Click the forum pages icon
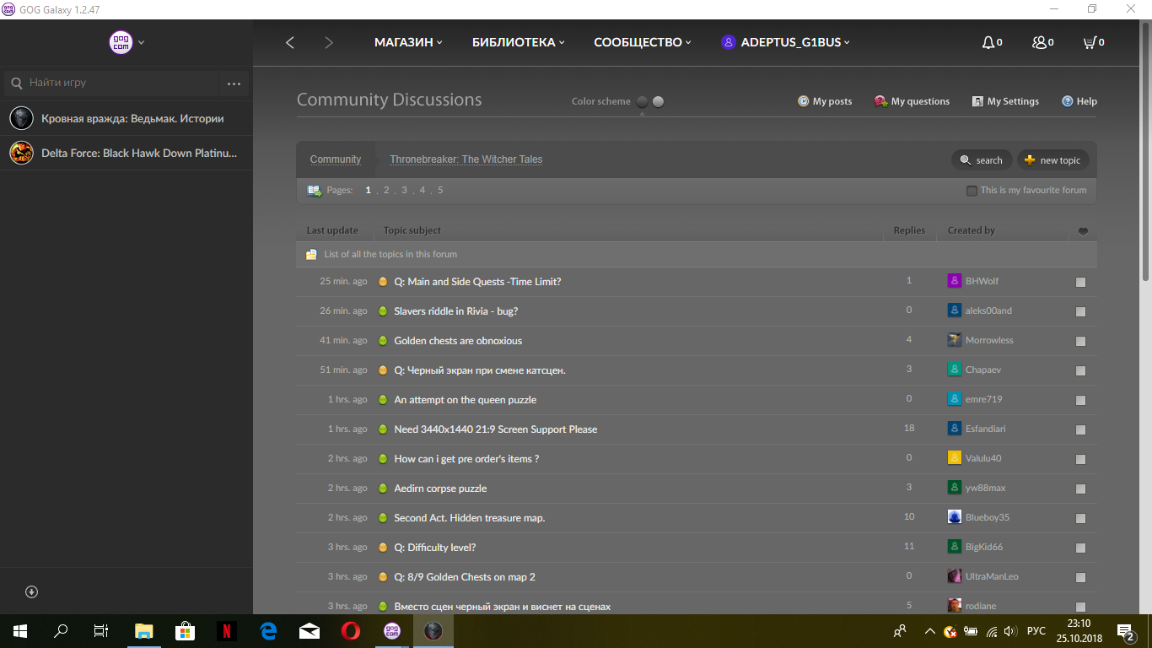 tap(315, 191)
